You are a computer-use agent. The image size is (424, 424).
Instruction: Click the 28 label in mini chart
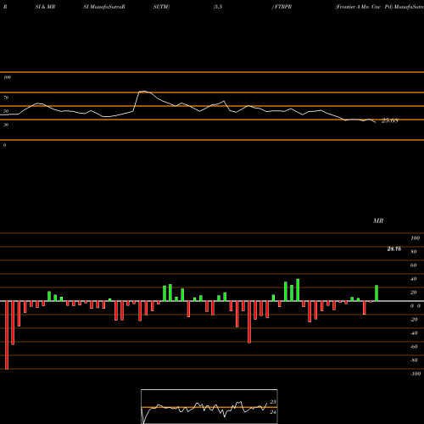[273, 402]
